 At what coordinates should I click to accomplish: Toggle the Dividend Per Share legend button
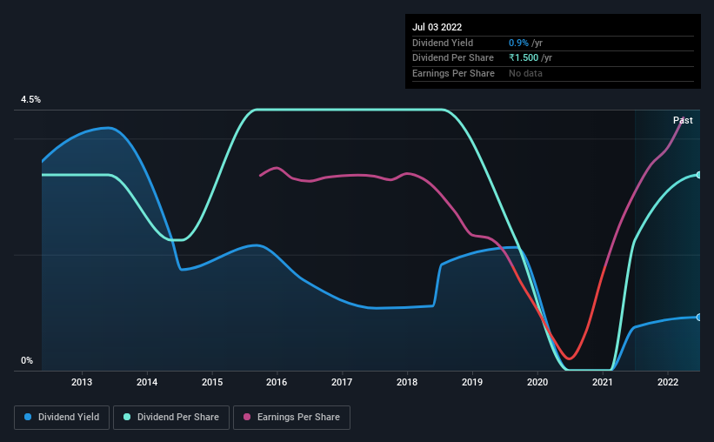[x=171, y=418]
